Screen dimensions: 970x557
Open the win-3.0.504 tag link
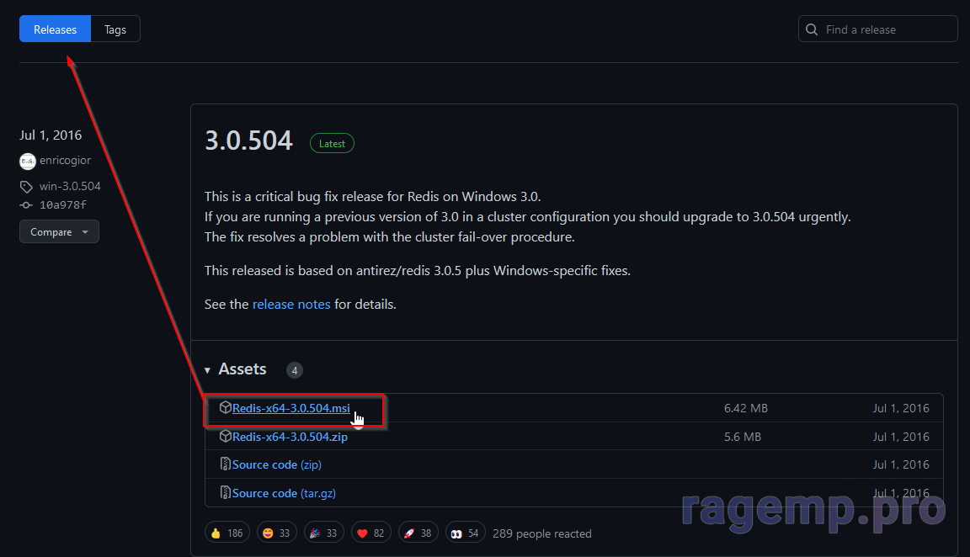(x=70, y=186)
